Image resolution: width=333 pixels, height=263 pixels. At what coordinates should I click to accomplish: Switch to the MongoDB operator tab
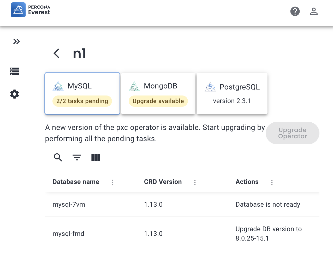[158, 93]
